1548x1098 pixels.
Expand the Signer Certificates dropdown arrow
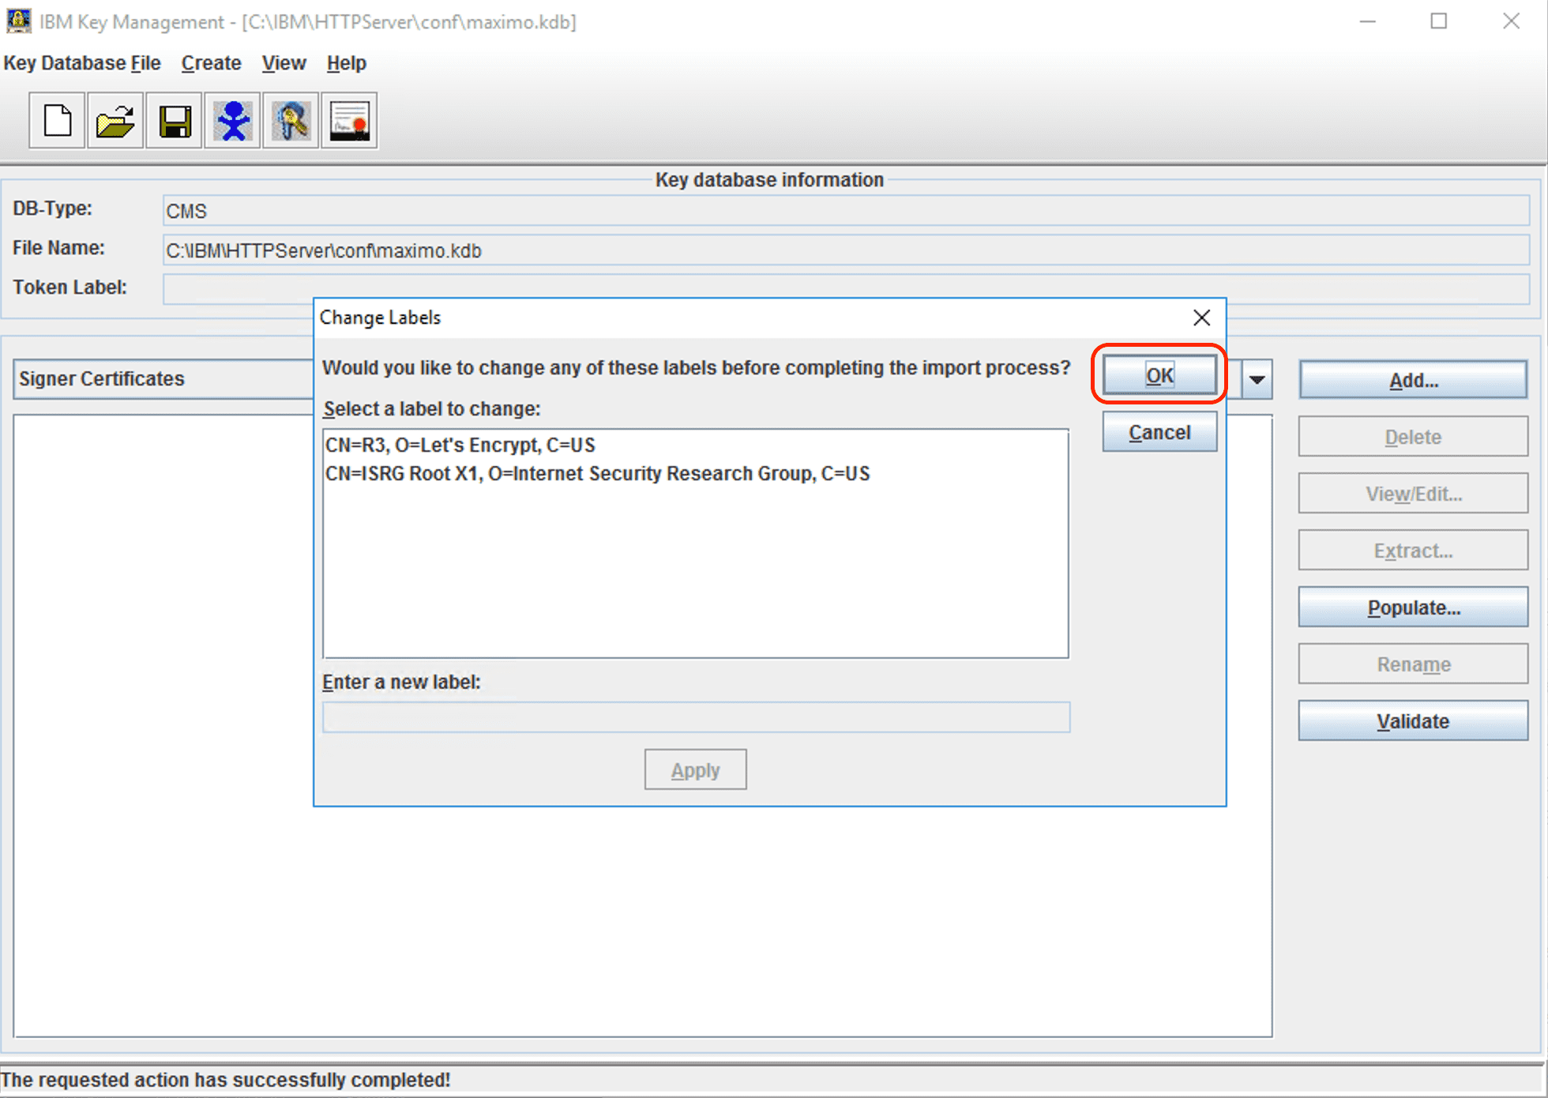(1257, 379)
